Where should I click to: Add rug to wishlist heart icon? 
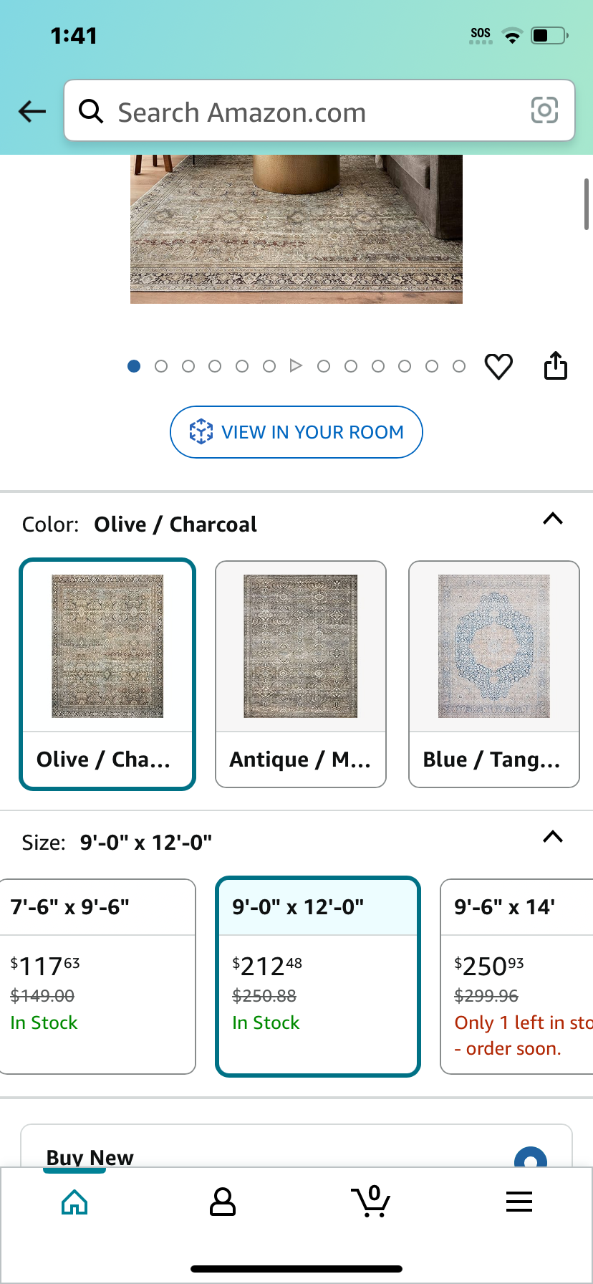[498, 366]
